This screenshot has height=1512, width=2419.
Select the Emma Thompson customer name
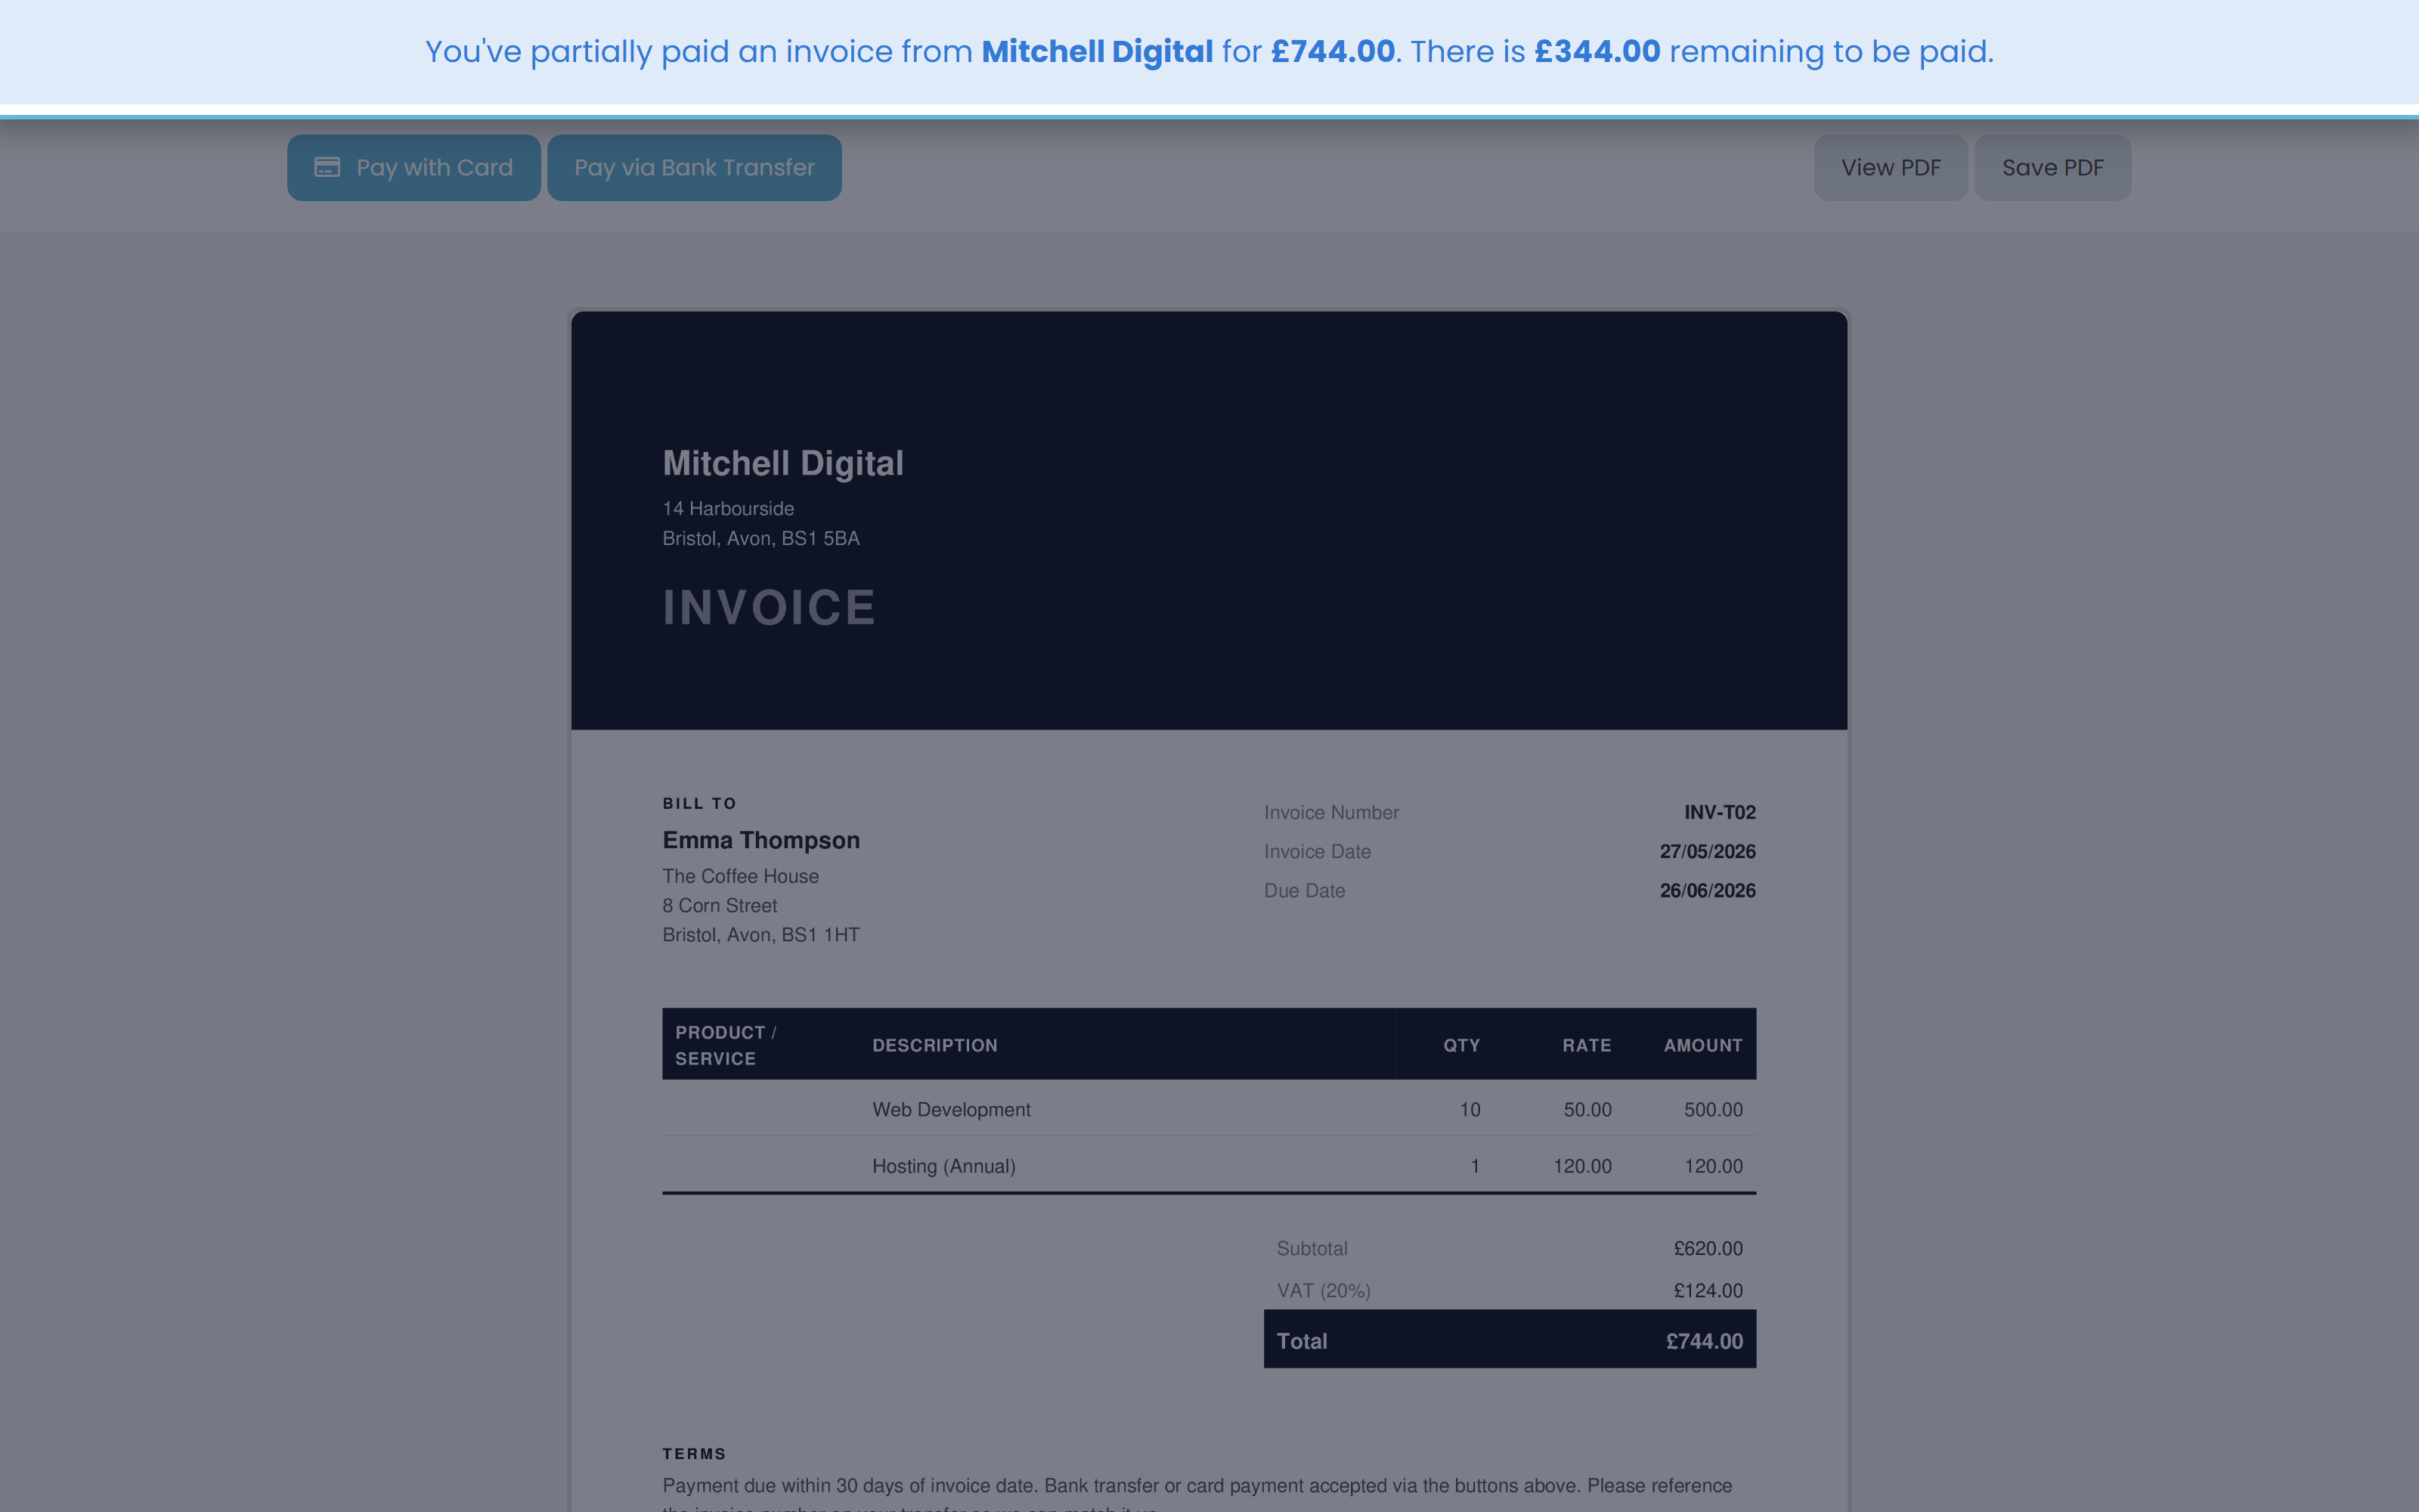pyautogui.click(x=760, y=840)
